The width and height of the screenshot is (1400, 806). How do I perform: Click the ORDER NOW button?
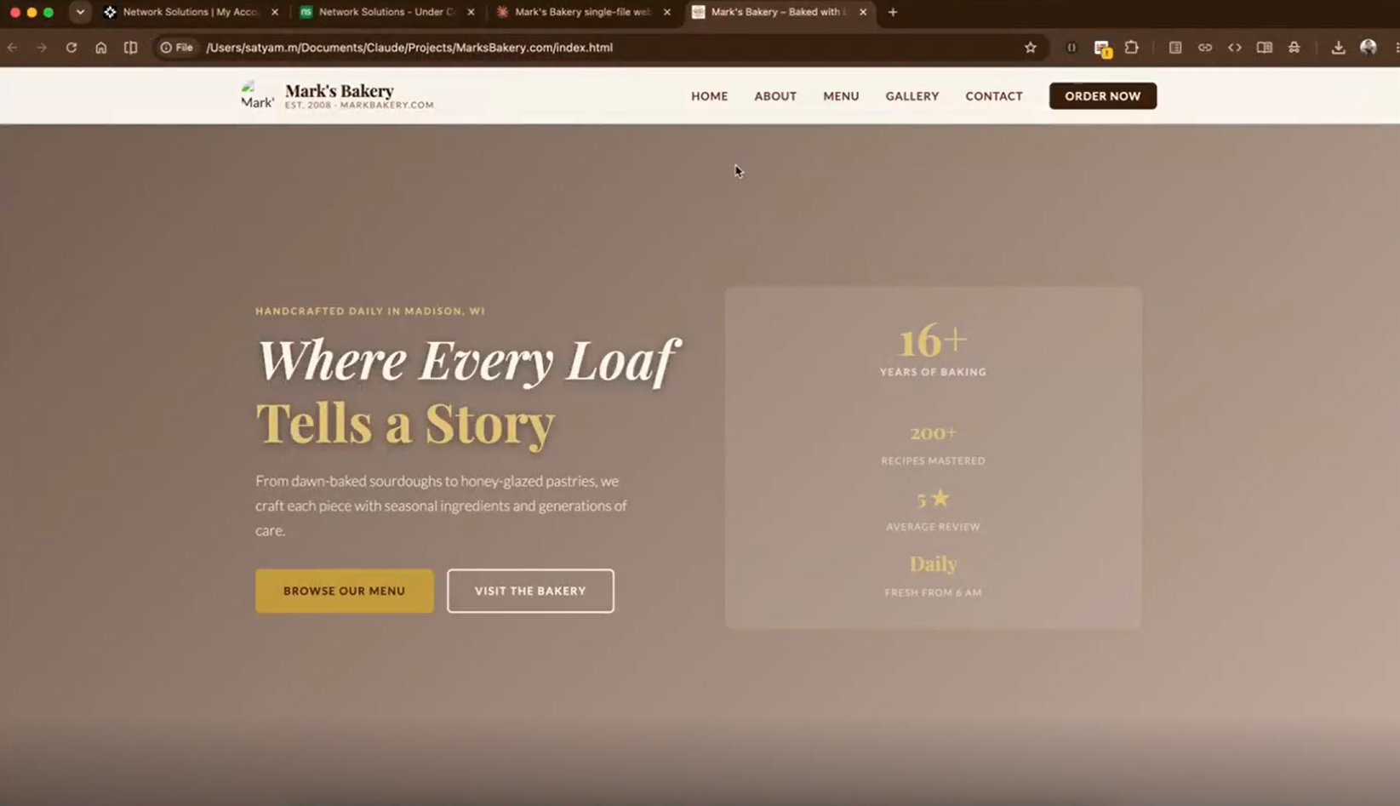pos(1102,96)
